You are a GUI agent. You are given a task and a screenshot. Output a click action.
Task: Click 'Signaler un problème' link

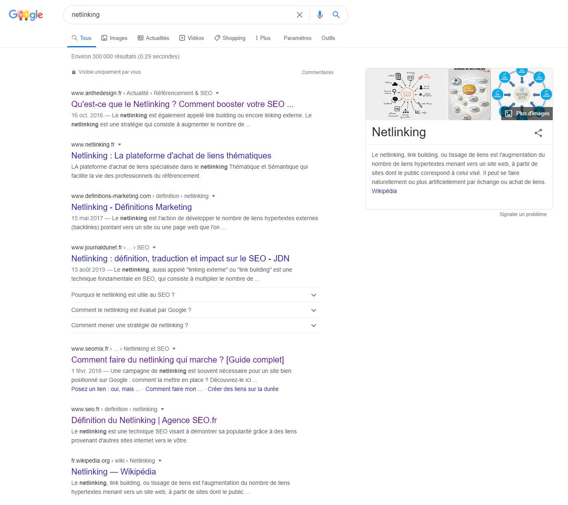point(523,214)
